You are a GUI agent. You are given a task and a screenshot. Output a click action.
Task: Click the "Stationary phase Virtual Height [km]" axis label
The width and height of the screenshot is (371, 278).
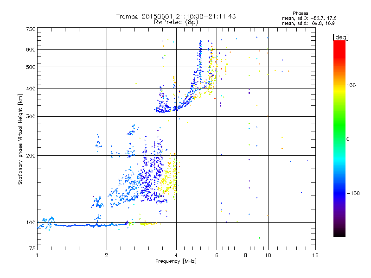[20, 139]
